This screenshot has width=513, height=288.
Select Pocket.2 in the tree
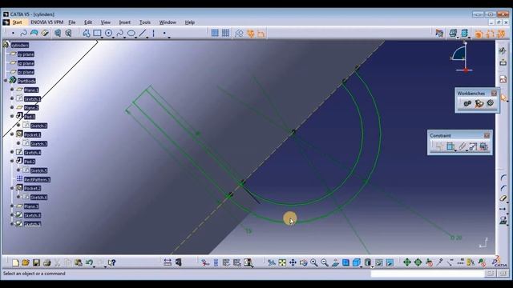pyautogui.click(x=32, y=189)
